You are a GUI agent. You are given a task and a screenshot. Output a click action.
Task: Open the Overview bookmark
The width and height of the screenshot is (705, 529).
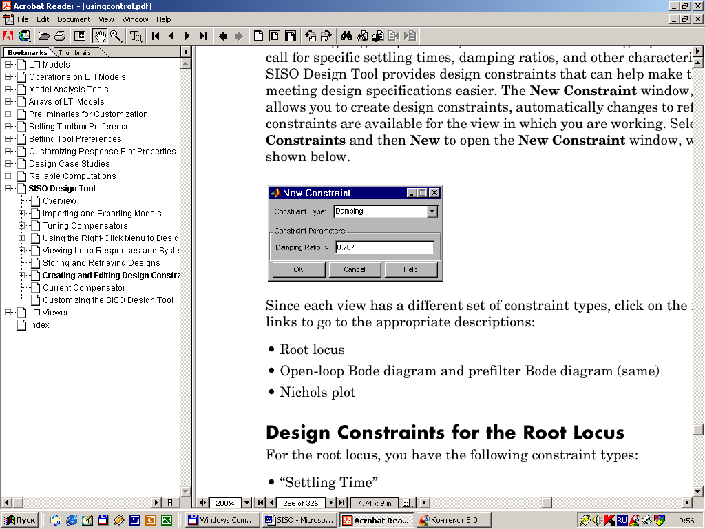(x=59, y=201)
